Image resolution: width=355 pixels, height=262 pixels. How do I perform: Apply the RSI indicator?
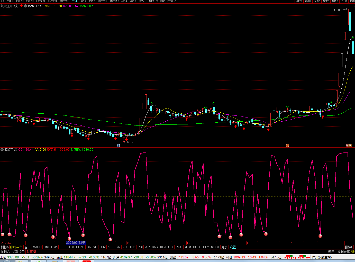point(140,247)
